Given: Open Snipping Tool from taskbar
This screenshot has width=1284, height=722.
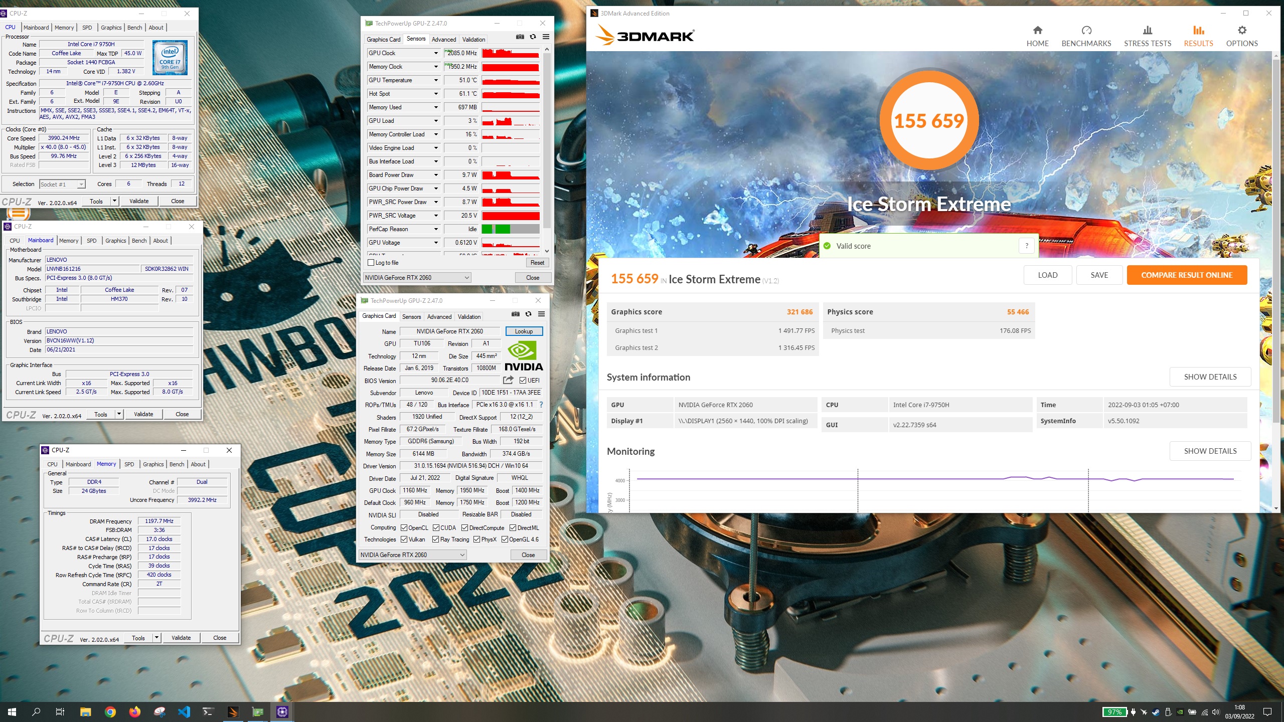Looking at the screenshot, I should pyautogui.click(x=159, y=711).
